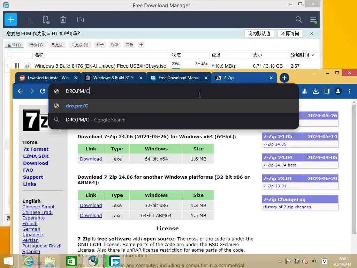Open Free Download Manager taskbar icon
The width and height of the screenshot is (357, 268).
pyautogui.click(x=114, y=261)
